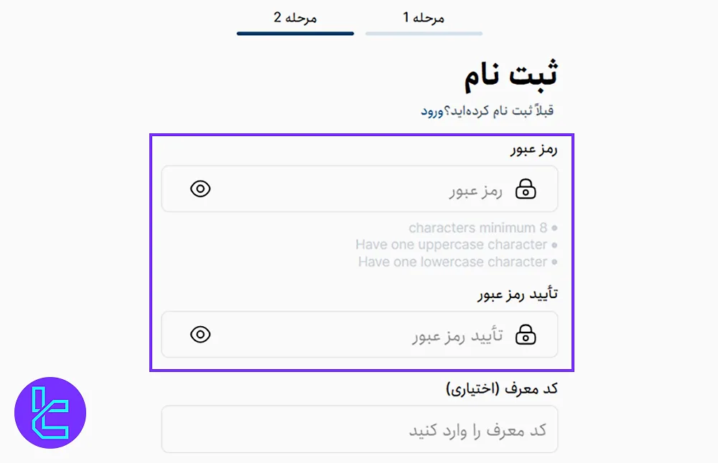Click the 'Have one uppercase character' hint

point(456,244)
